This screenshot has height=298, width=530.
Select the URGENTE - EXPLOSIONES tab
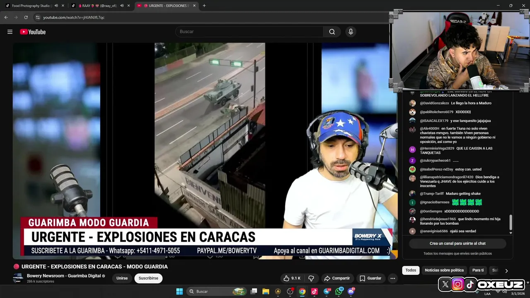point(166,6)
